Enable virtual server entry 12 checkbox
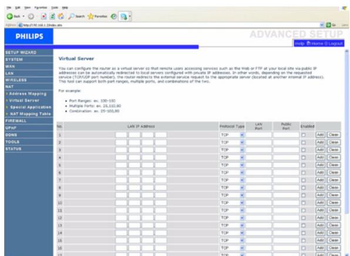 click(304, 218)
